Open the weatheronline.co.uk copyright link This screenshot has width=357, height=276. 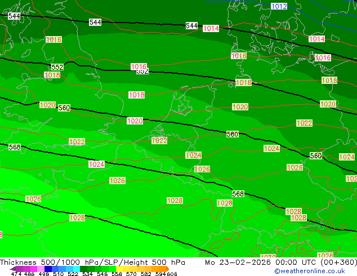tap(310, 271)
